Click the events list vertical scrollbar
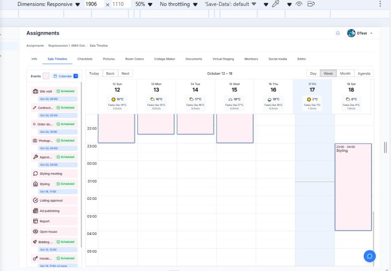Viewport: 391px width, 271px height. (x=81, y=164)
